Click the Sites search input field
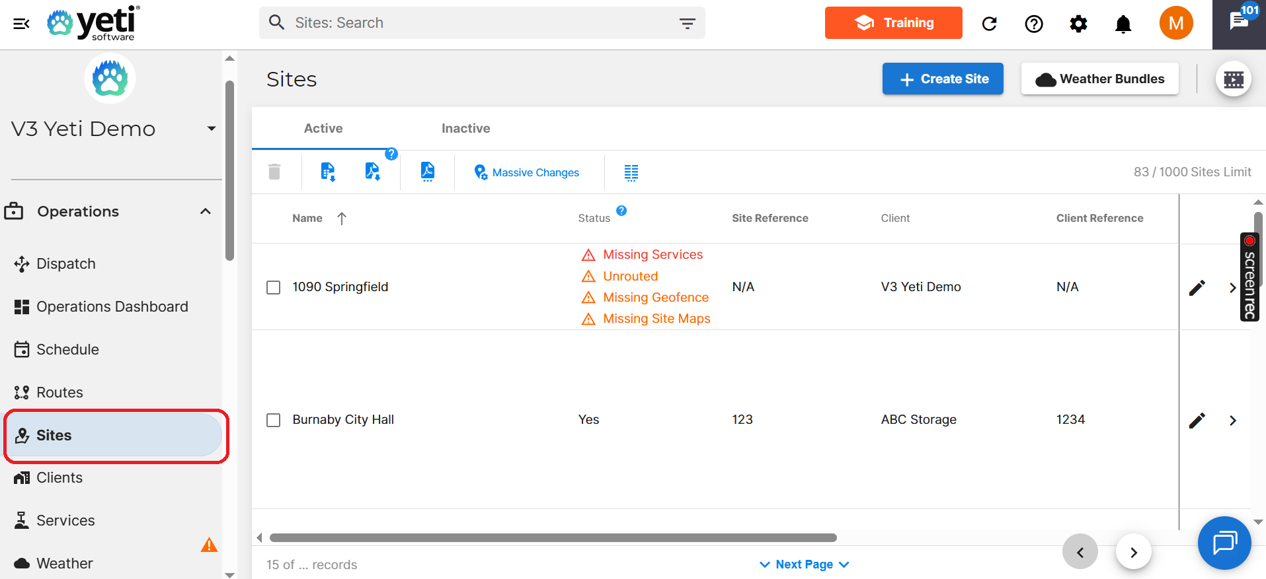 476,23
